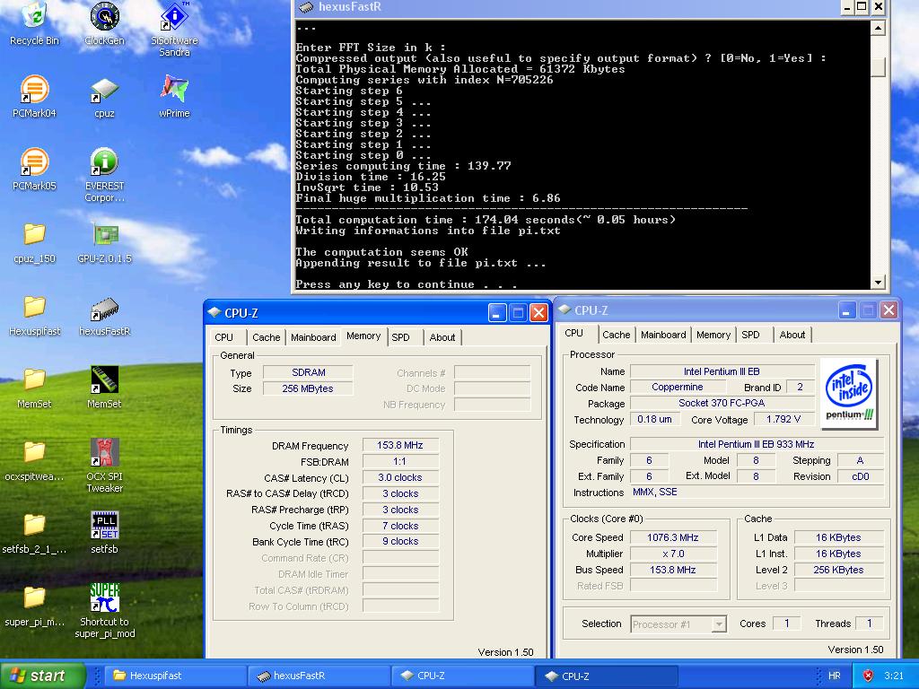Switch to CPU tab in Memory CPU-Z window

223,337
